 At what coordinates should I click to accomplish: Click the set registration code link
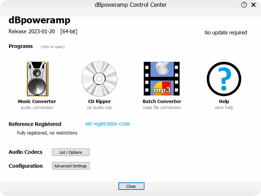coord(108,124)
